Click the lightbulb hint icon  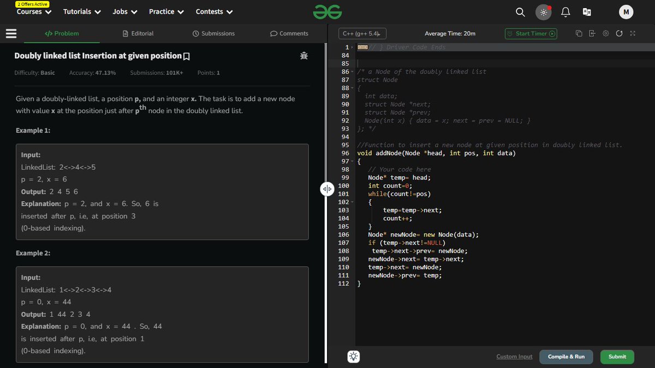tap(354, 357)
